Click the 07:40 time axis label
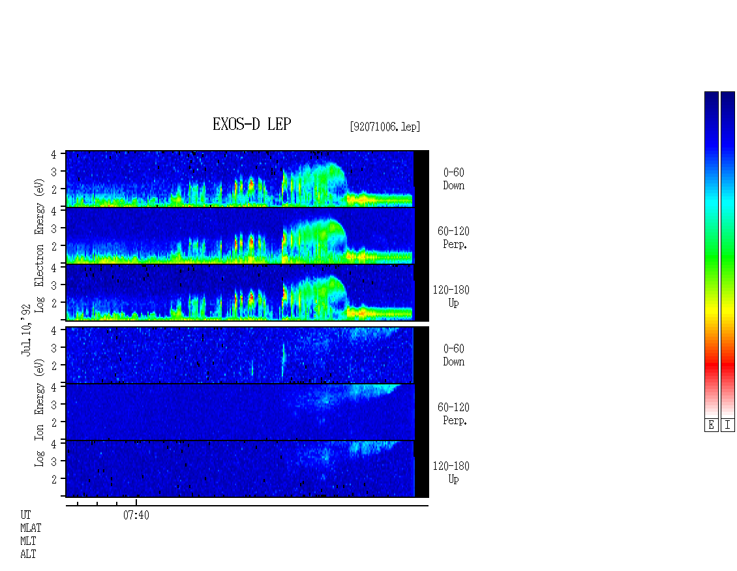Image resolution: width=737 pixels, height=571 pixels. pyautogui.click(x=136, y=516)
